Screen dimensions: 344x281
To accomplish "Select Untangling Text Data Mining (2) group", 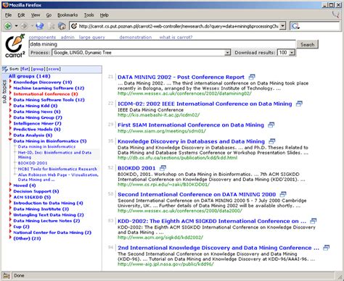I will (x=49, y=215).
